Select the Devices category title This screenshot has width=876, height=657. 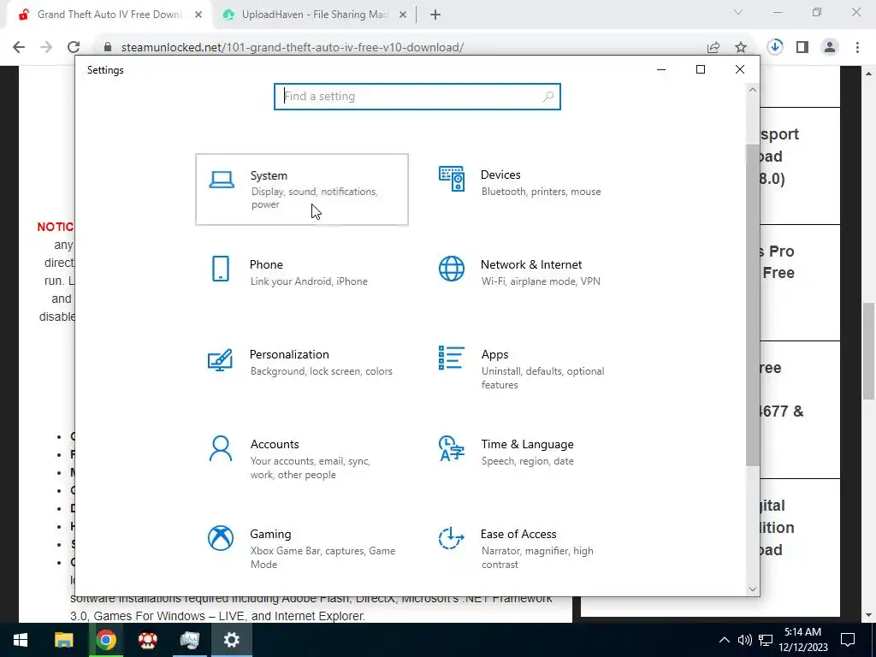[500, 175]
